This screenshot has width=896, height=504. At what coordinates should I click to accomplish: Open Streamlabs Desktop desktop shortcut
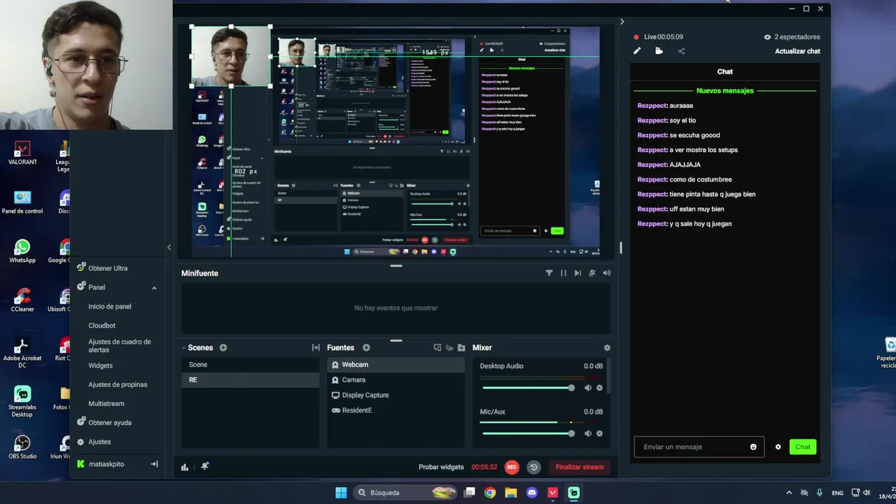pos(22,402)
